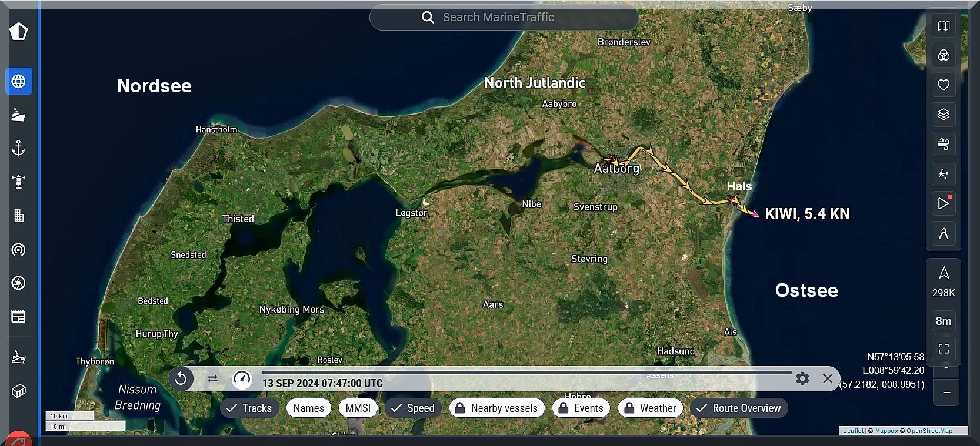Click the locked Weather button
Image resolution: width=980 pixels, height=446 pixels.
[x=650, y=408]
